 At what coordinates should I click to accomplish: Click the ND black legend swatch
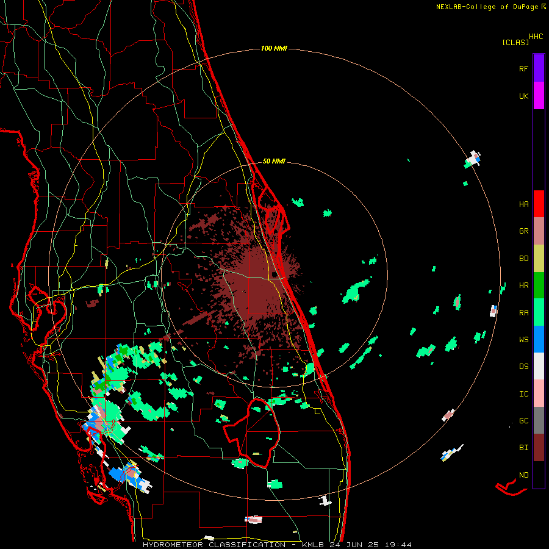(539, 475)
